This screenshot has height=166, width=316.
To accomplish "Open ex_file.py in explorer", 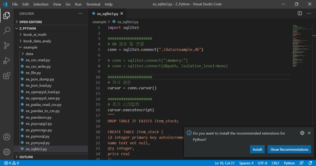I will (51, 73).
